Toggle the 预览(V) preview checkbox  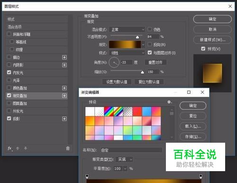coord(203,48)
